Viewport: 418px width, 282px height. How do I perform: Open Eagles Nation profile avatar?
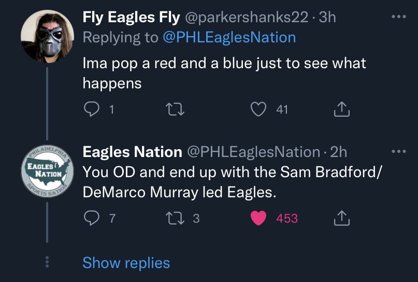[x=47, y=172]
